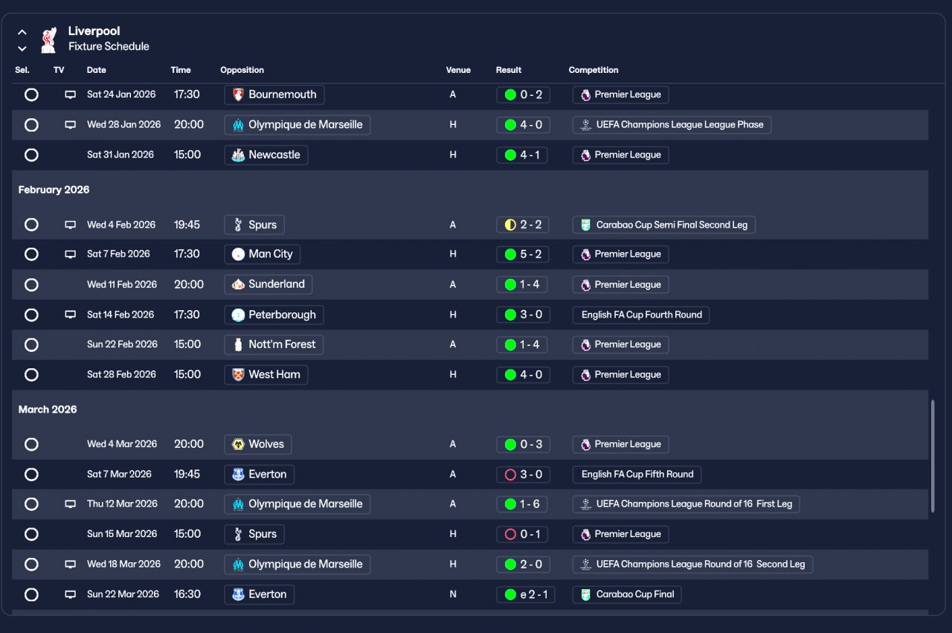952x633 pixels.
Task: Sort by the Competition column header
Action: 594,70
